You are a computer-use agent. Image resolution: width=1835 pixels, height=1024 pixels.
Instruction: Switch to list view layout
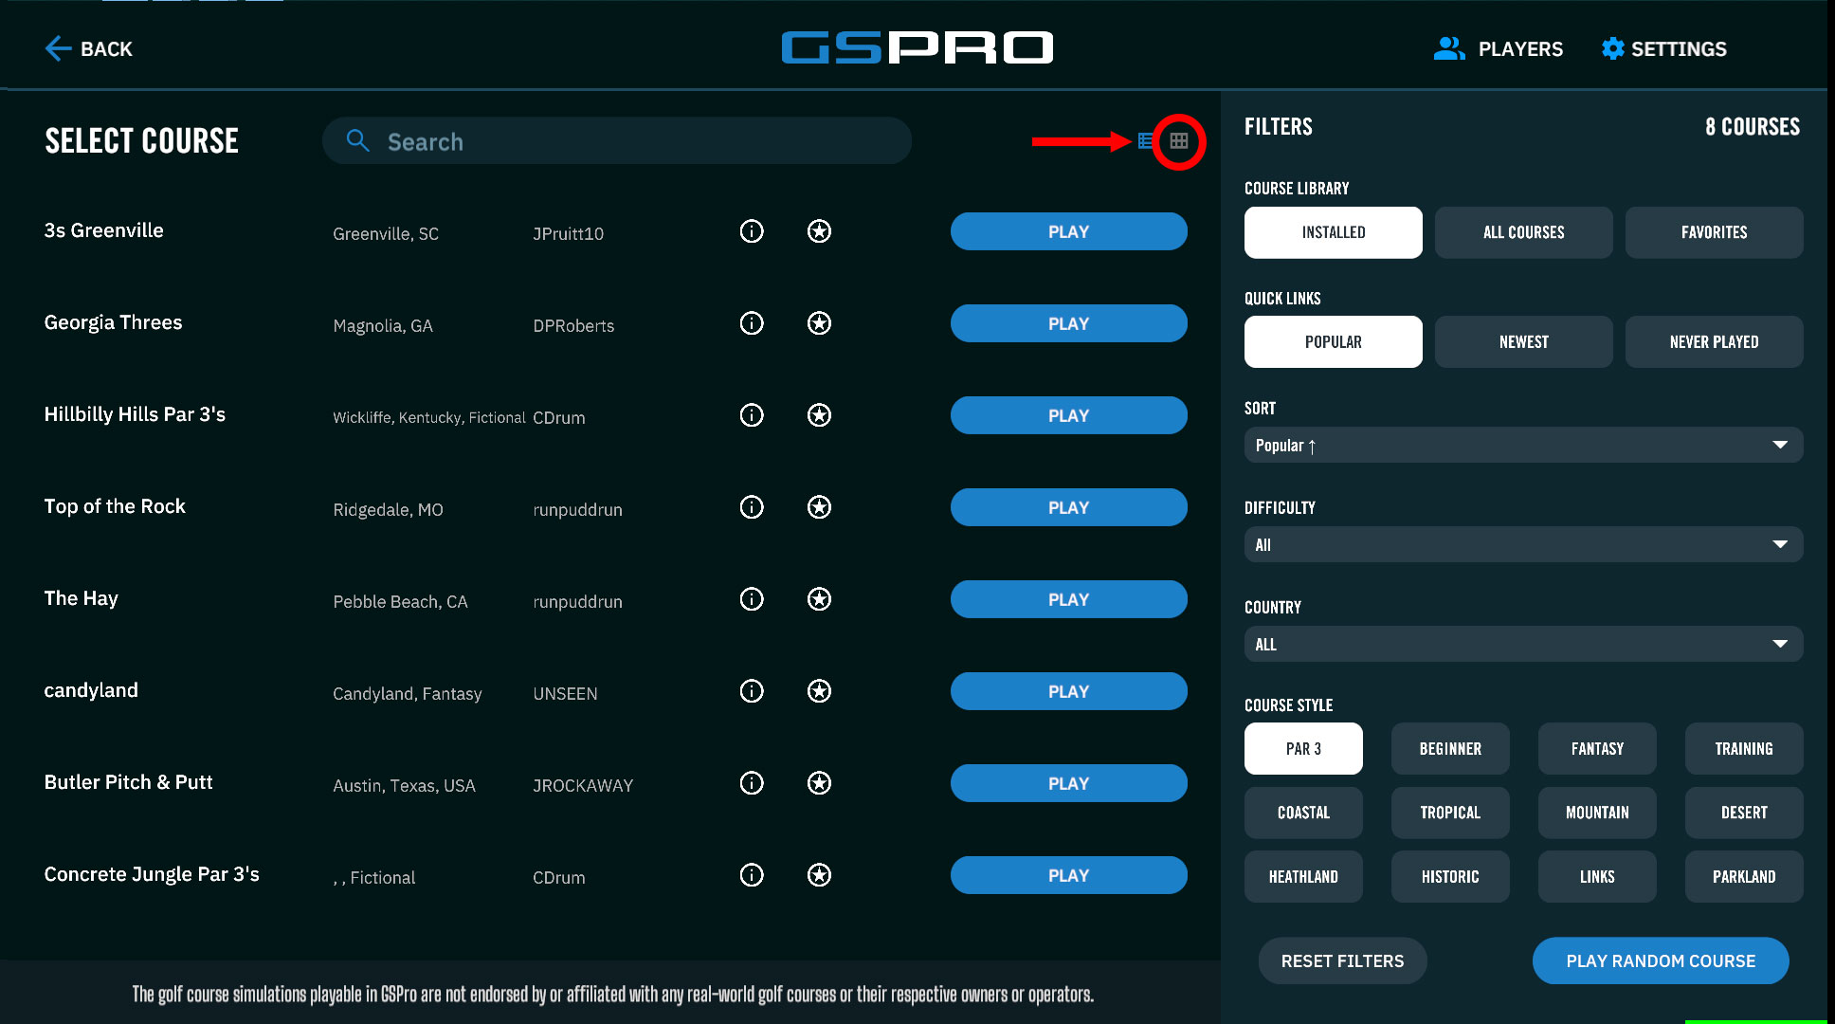coord(1146,141)
